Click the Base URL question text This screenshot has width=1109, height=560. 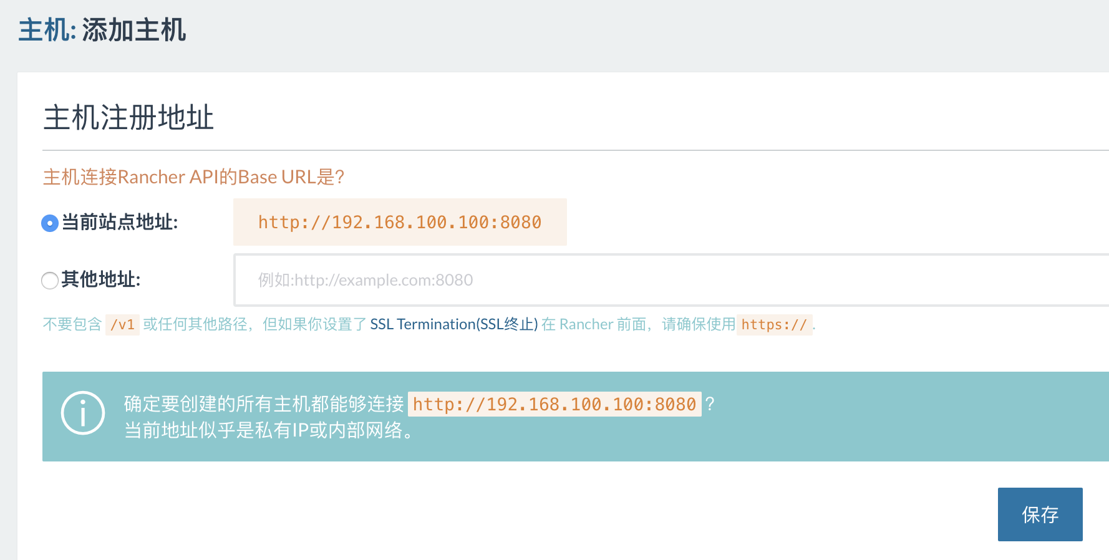(x=193, y=177)
